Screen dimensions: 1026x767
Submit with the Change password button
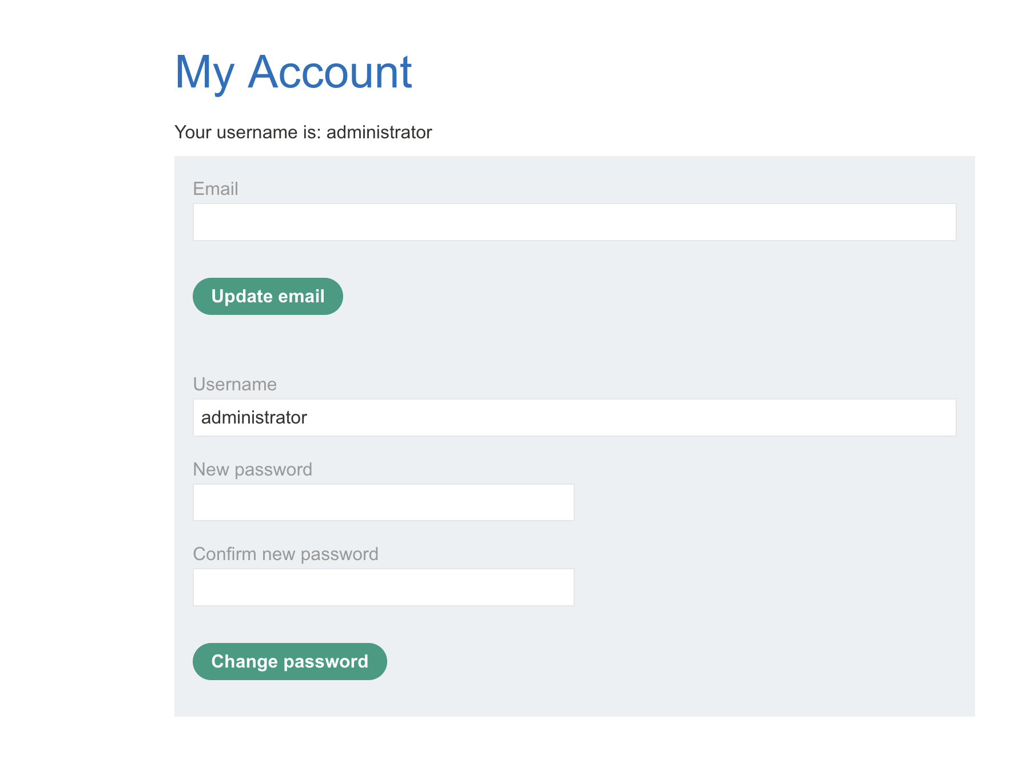tap(289, 661)
